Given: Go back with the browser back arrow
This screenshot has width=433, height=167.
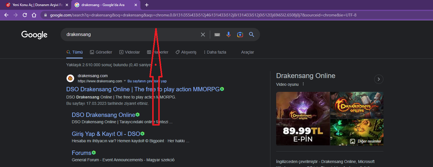Looking at the screenshot, I should [6, 15].
